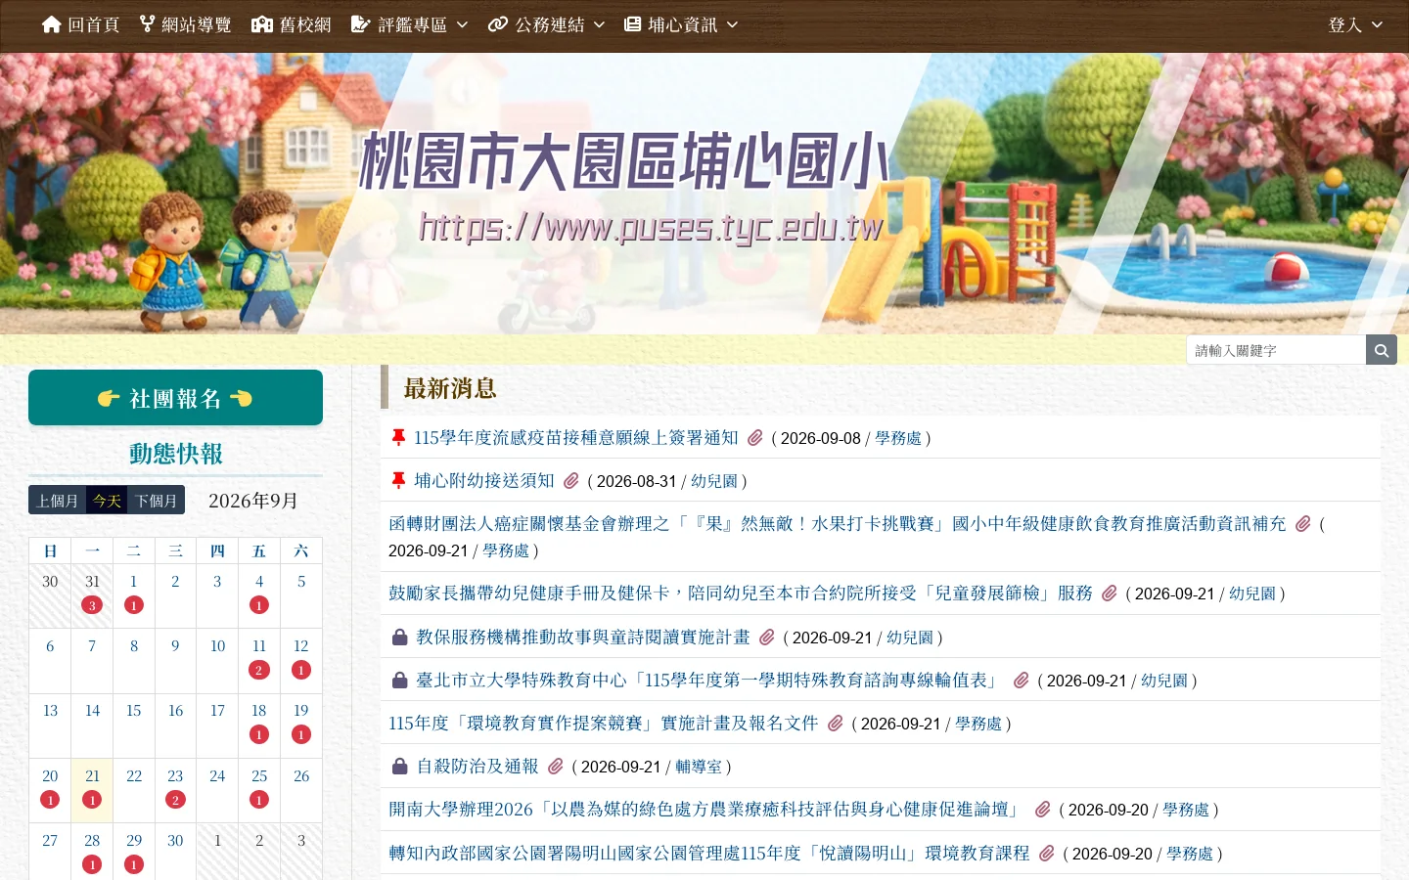
Task: Click event badge on September 1
Action: (x=134, y=605)
